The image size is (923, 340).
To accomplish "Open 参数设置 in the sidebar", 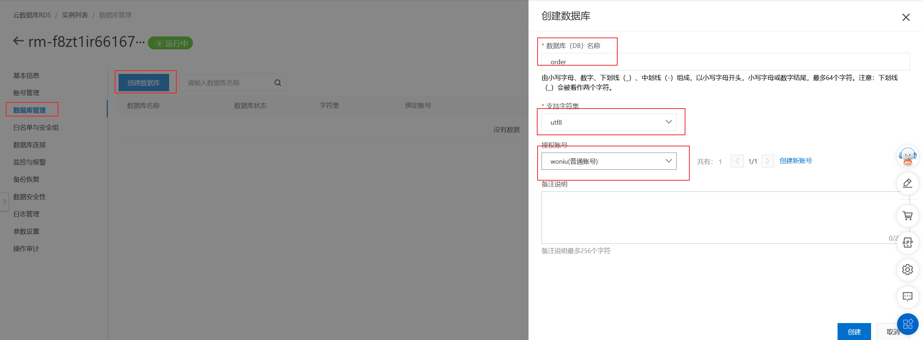I will 26,231.
